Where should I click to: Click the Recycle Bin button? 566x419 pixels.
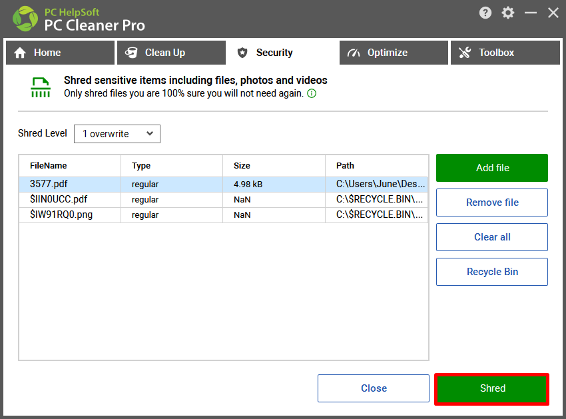tap(492, 272)
